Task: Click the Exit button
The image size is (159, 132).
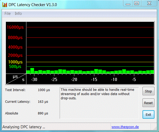Action: 148,114
